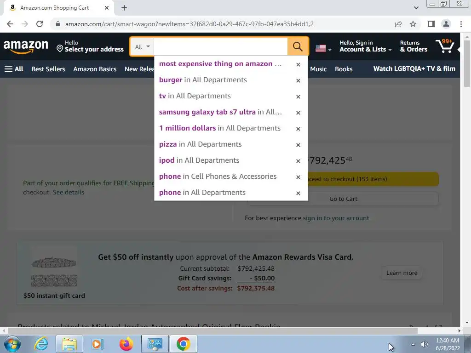This screenshot has width=471, height=353.
Task: Click the browser back arrow
Action: point(10,24)
